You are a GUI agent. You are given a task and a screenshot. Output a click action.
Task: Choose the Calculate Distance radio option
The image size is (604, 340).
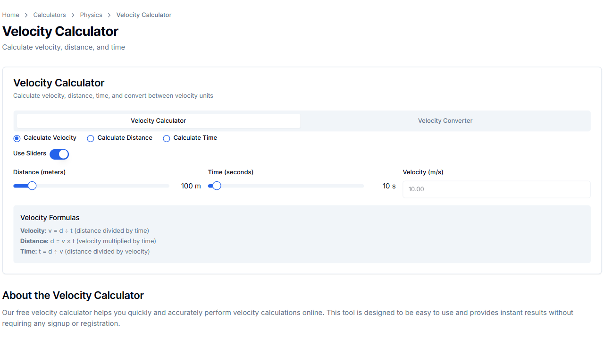click(x=91, y=138)
